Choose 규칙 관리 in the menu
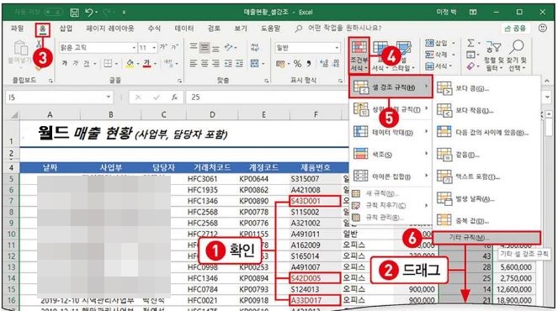Screen dimensions: 558x311 click(391, 217)
